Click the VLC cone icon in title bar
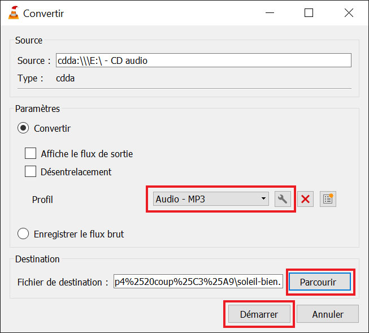Viewport: 369px width, 333px height. (14, 13)
